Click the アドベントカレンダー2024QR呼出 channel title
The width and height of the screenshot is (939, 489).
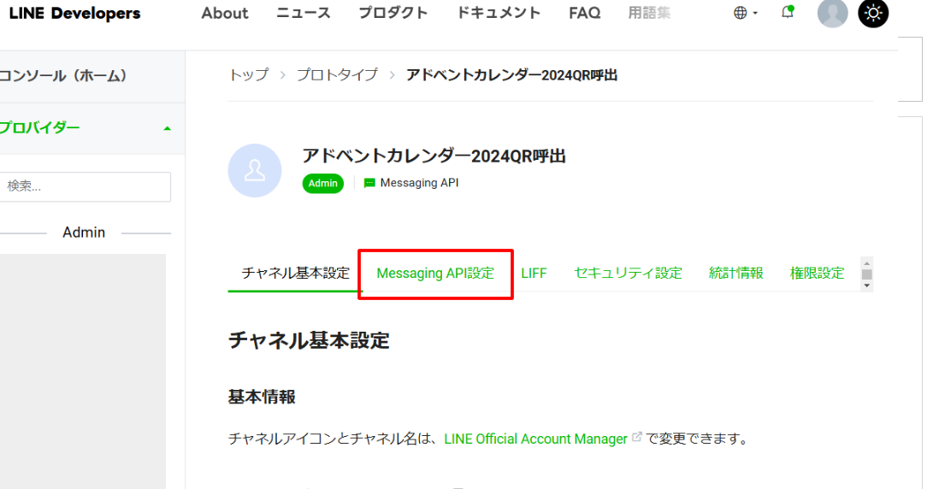[x=434, y=156]
